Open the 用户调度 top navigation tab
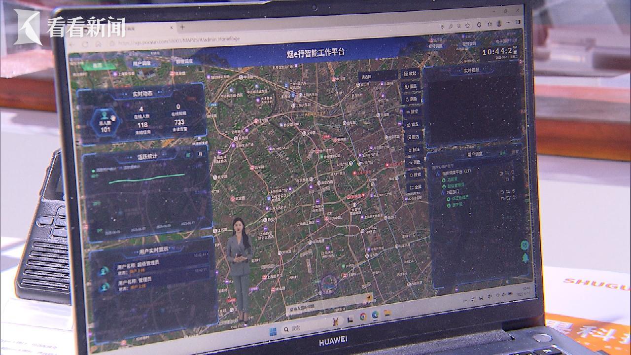Image resolution: width=631 pixels, height=355 pixels. tap(142, 63)
